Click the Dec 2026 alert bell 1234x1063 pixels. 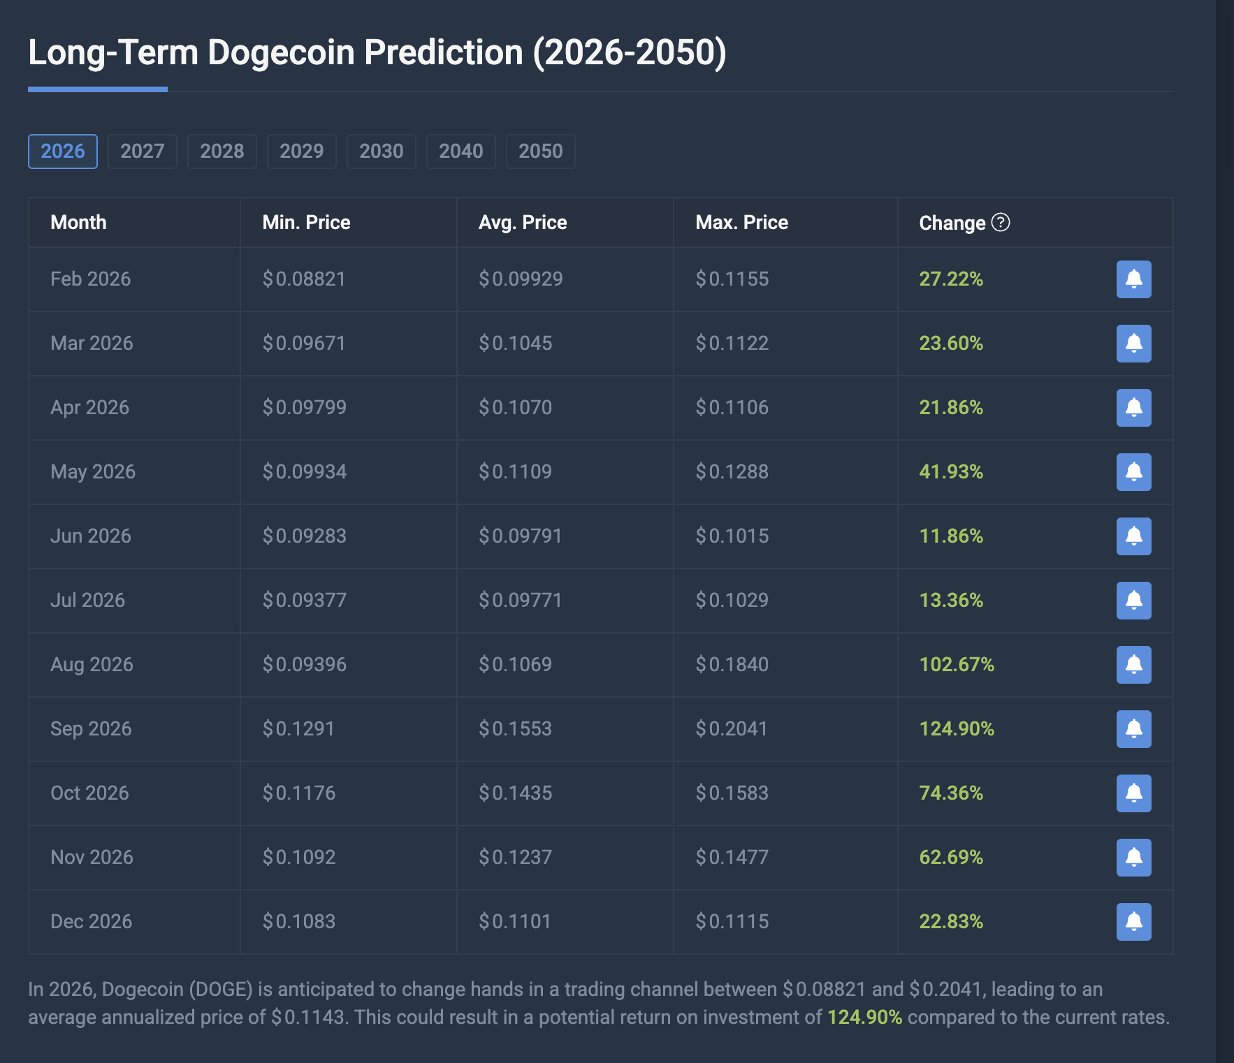pos(1133,922)
